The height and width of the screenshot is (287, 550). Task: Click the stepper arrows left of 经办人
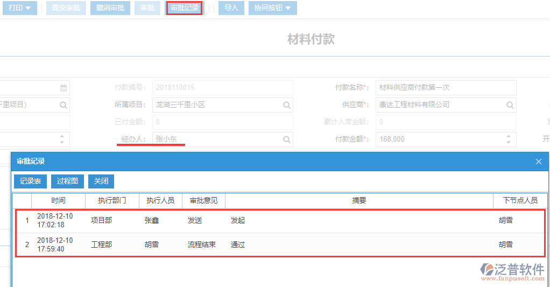[62, 139]
